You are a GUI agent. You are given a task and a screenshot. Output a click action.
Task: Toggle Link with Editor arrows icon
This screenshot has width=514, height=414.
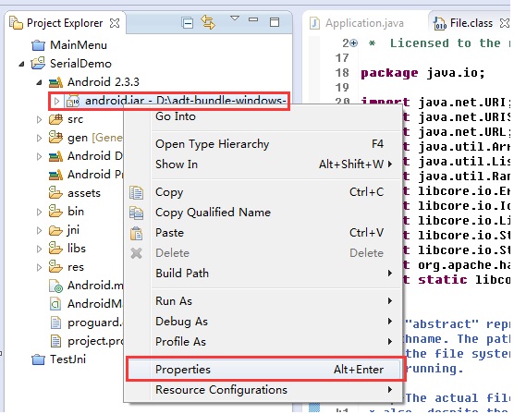(208, 22)
